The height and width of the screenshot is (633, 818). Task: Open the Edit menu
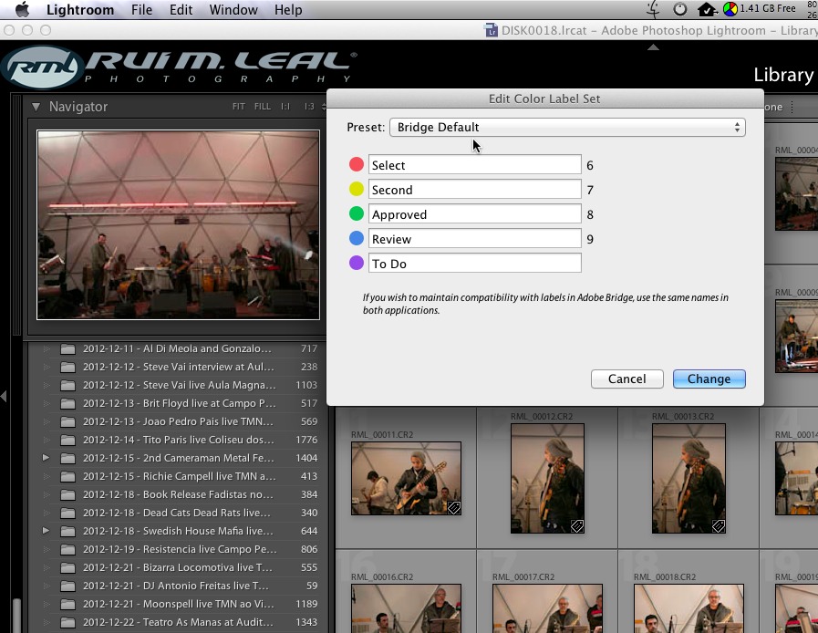click(x=181, y=9)
